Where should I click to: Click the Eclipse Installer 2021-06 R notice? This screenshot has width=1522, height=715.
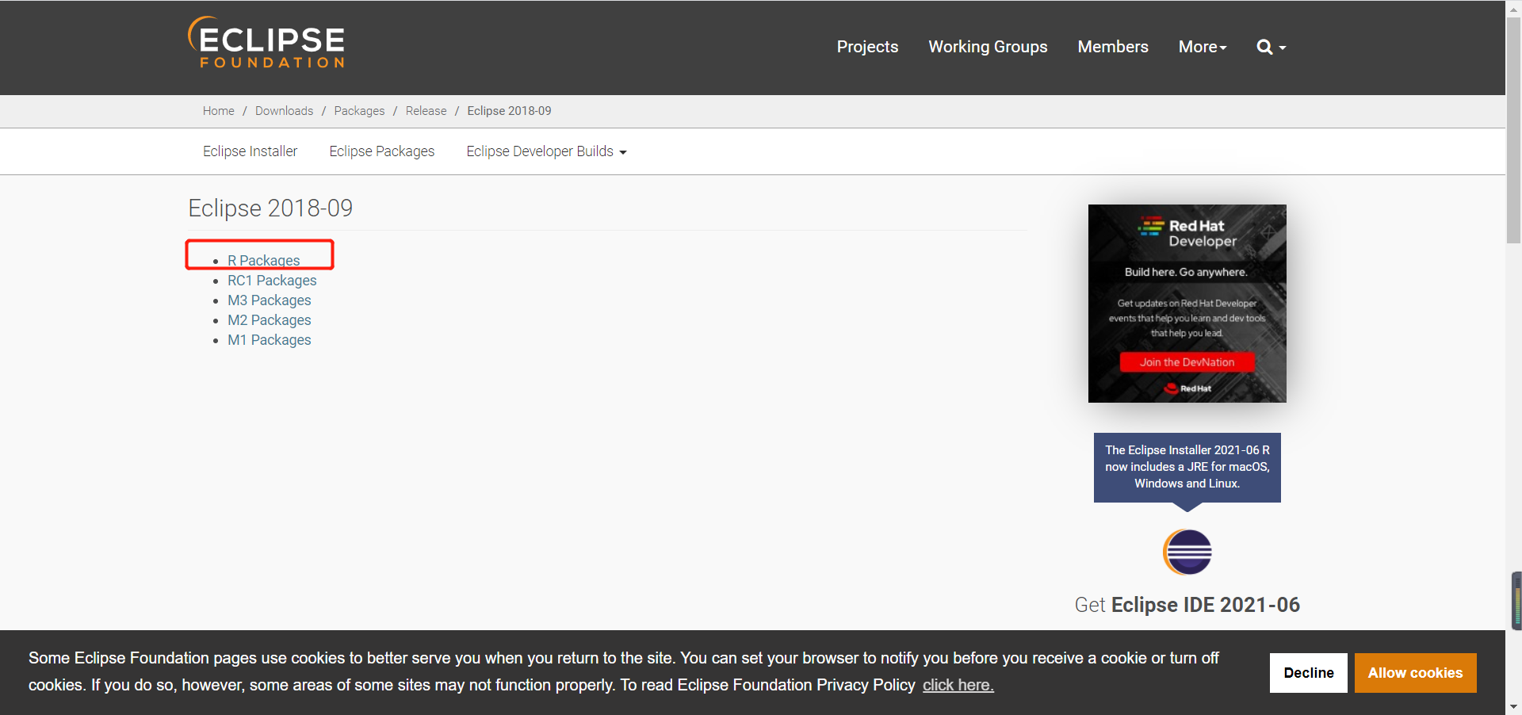[1187, 467]
